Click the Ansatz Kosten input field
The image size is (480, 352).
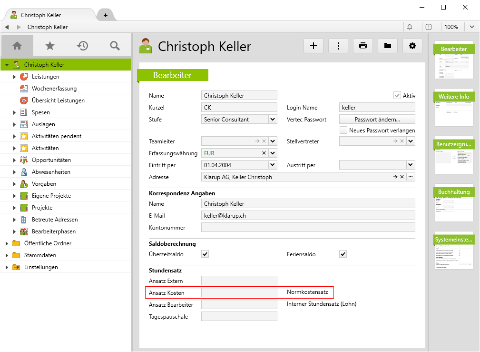point(239,292)
